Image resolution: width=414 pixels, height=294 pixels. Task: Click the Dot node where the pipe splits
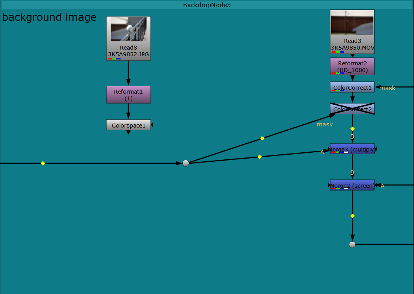point(186,163)
